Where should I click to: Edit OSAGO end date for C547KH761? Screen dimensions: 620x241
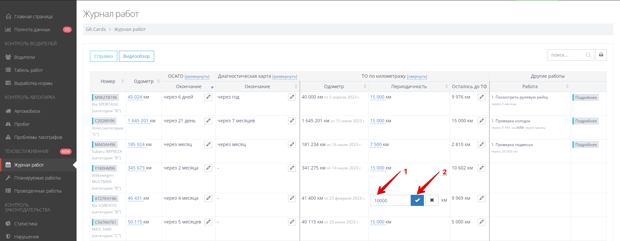tap(208, 222)
